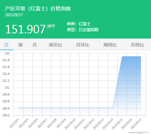The height and width of the screenshot is (135, 151).
Task: Click the 2023/9/4 x-axis date label
Action: [x=14, y=123]
